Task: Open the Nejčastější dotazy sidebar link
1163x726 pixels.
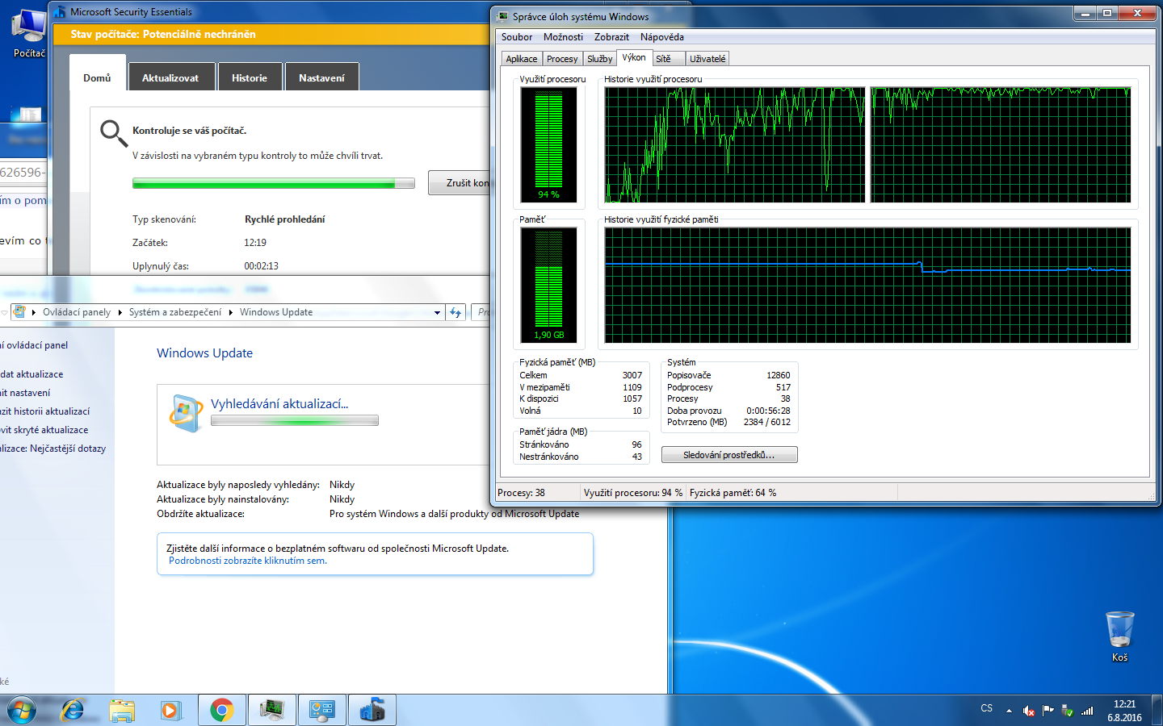Action: (52, 449)
